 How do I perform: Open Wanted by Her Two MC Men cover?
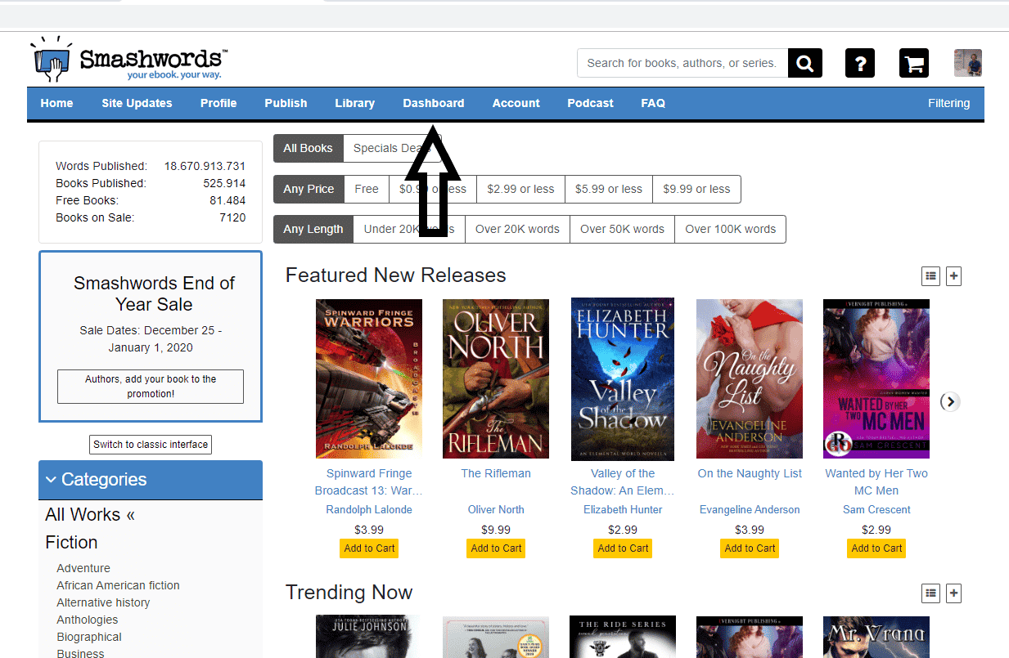876,378
